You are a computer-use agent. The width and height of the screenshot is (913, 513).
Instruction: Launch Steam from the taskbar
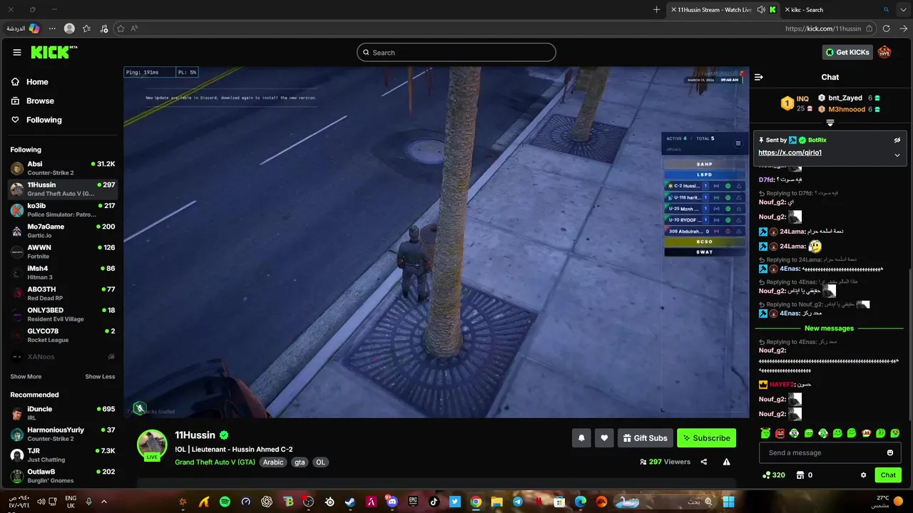350,502
